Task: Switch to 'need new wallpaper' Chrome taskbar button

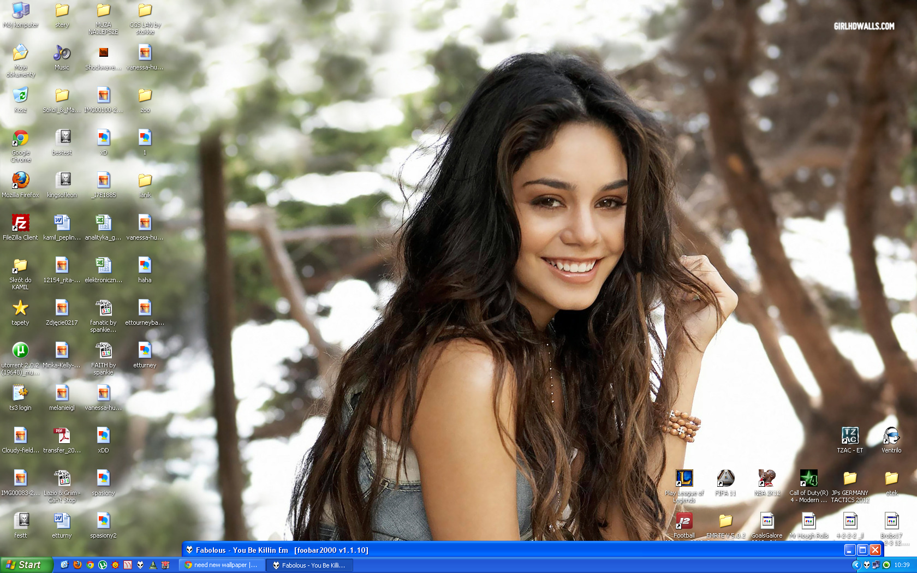Action: (x=222, y=565)
